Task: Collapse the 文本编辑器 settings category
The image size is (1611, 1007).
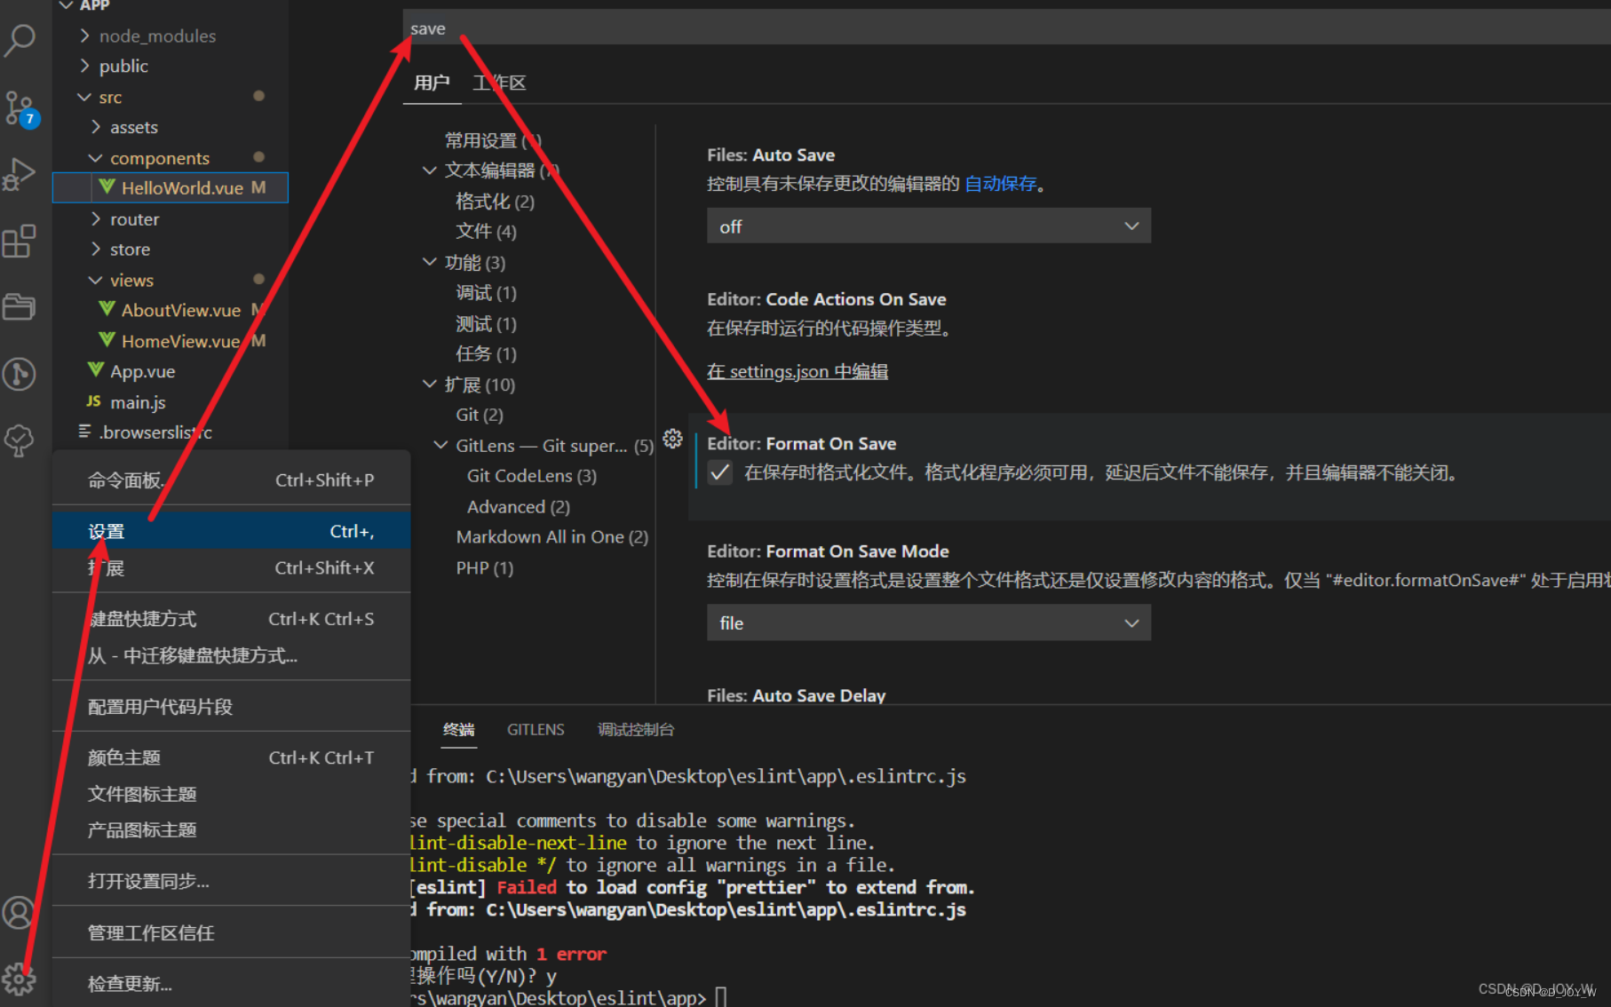Action: click(430, 170)
